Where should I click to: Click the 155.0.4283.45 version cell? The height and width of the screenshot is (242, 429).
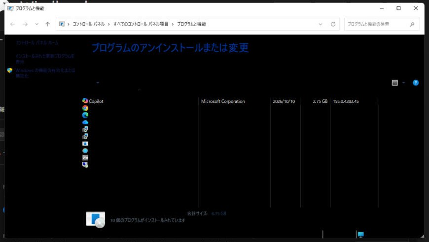[x=346, y=101]
